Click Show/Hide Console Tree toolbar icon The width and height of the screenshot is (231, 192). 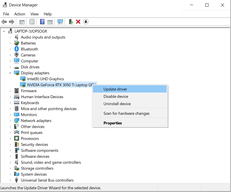pyautogui.click(x=22, y=22)
